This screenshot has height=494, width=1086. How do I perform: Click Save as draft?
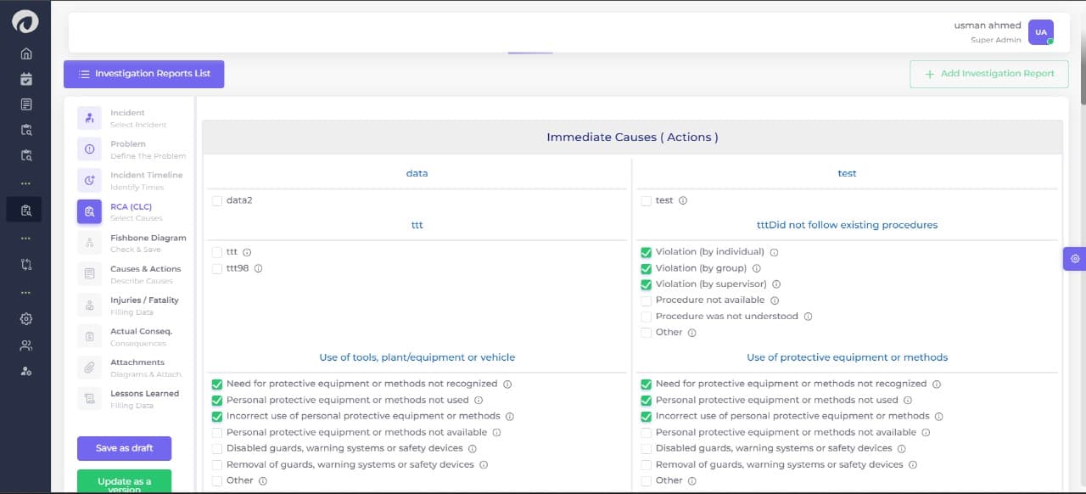click(124, 448)
